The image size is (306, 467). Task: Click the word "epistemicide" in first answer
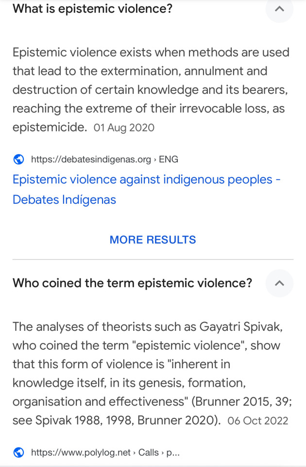[50, 127]
